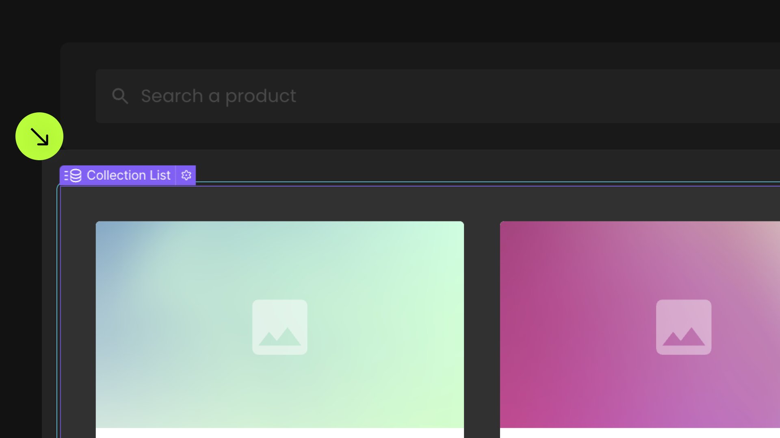
Task: Click the Collection List database icon
Action: pyautogui.click(x=73, y=175)
